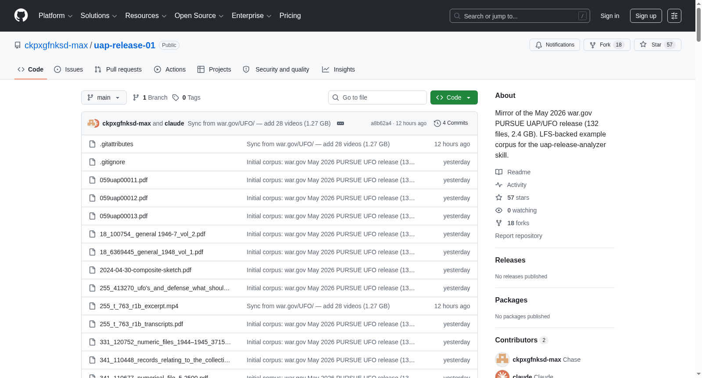Open .gitattributes commit message Sync from war.gov
Viewport: 702px width, 378px height.
point(318,144)
